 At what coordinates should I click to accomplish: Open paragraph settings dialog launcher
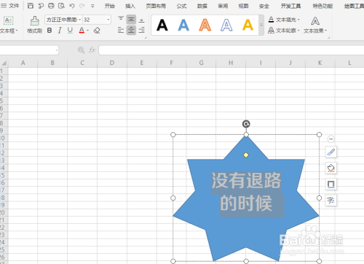[146, 37]
